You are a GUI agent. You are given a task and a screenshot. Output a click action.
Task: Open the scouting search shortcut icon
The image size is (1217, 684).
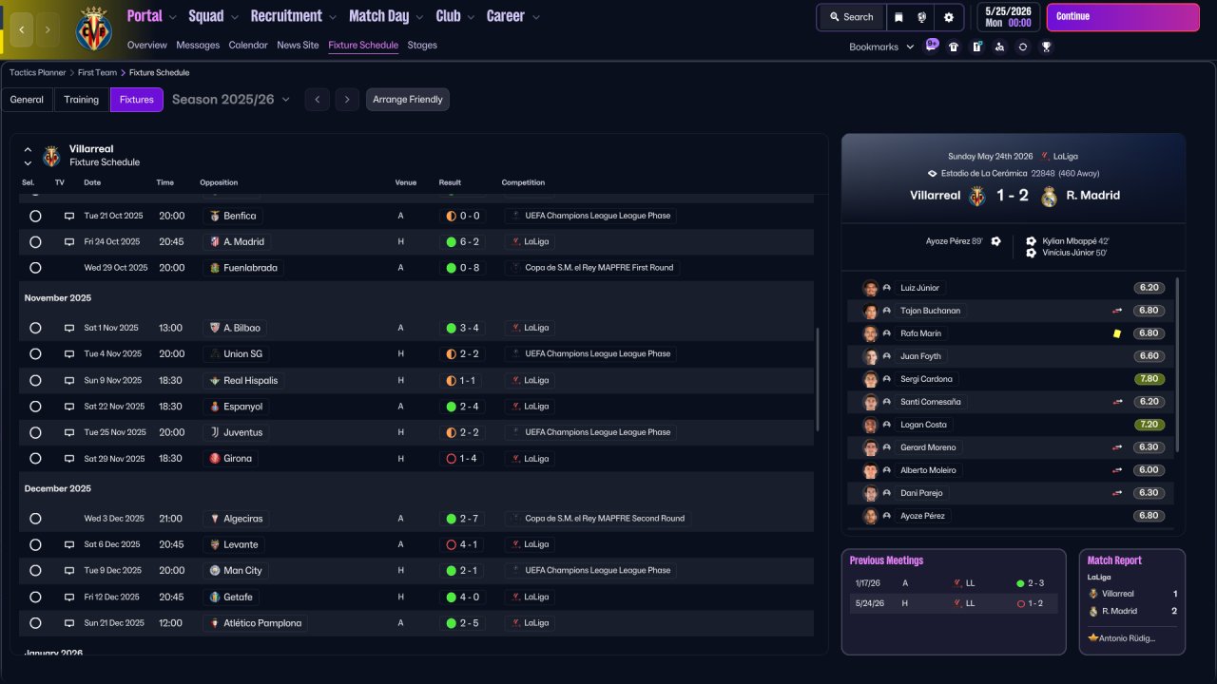[999, 47]
